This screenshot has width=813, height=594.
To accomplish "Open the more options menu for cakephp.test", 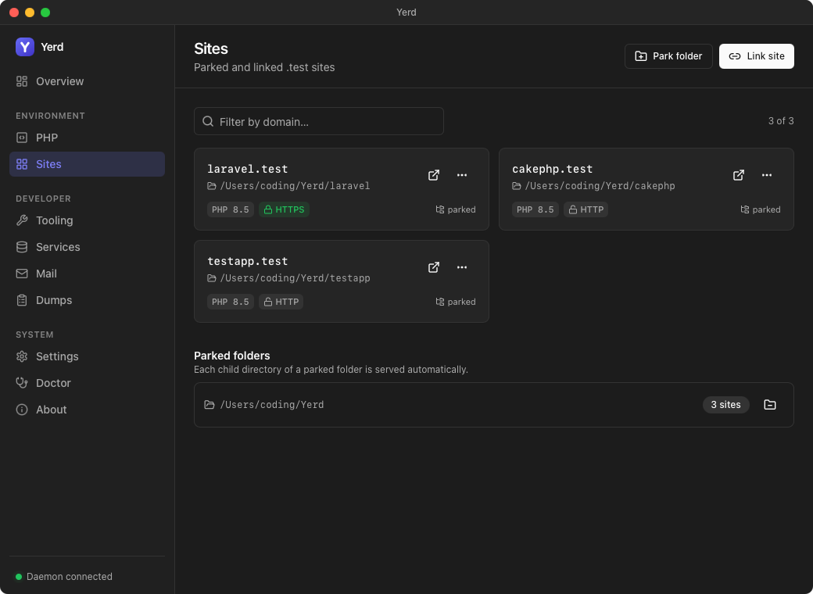I will (767, 175).
